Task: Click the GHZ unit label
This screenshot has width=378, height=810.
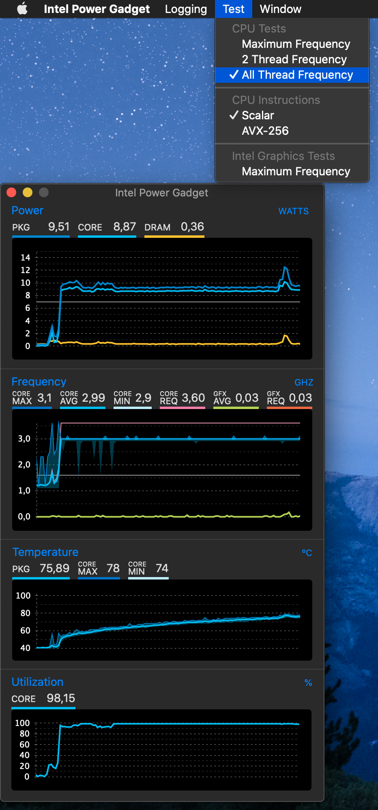Action: pyautogui.click(x=304, y=382)
